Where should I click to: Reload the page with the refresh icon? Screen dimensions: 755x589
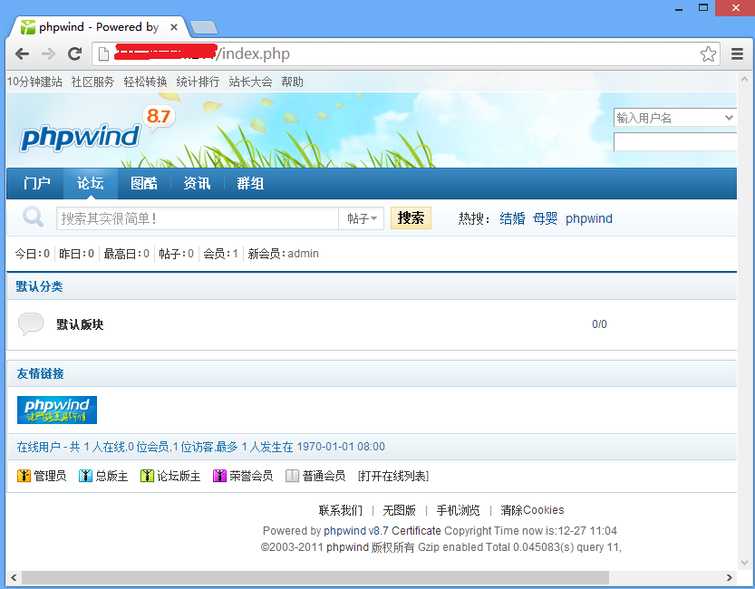(x=74, y=53)
